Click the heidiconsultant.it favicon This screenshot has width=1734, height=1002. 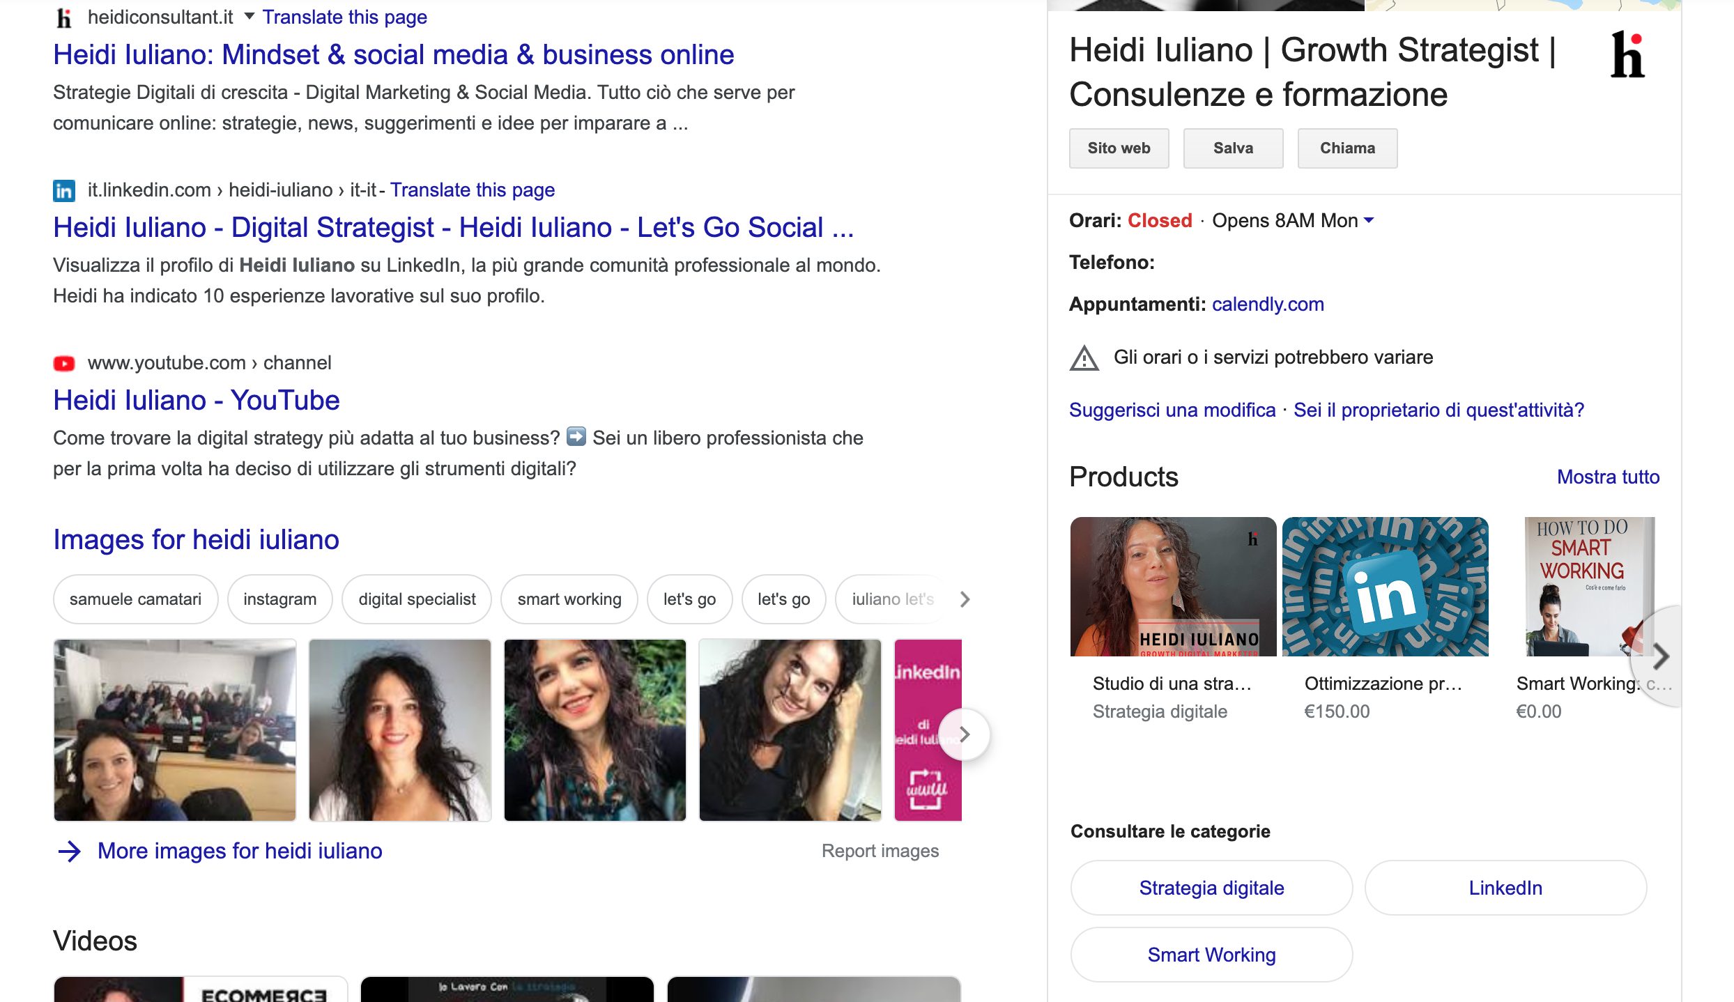[63, 17]
